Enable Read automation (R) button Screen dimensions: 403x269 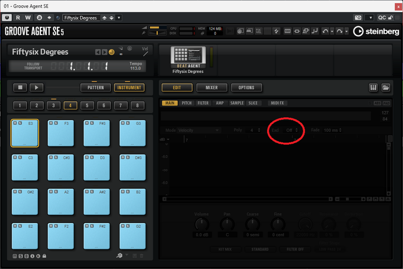coord(18,18)
